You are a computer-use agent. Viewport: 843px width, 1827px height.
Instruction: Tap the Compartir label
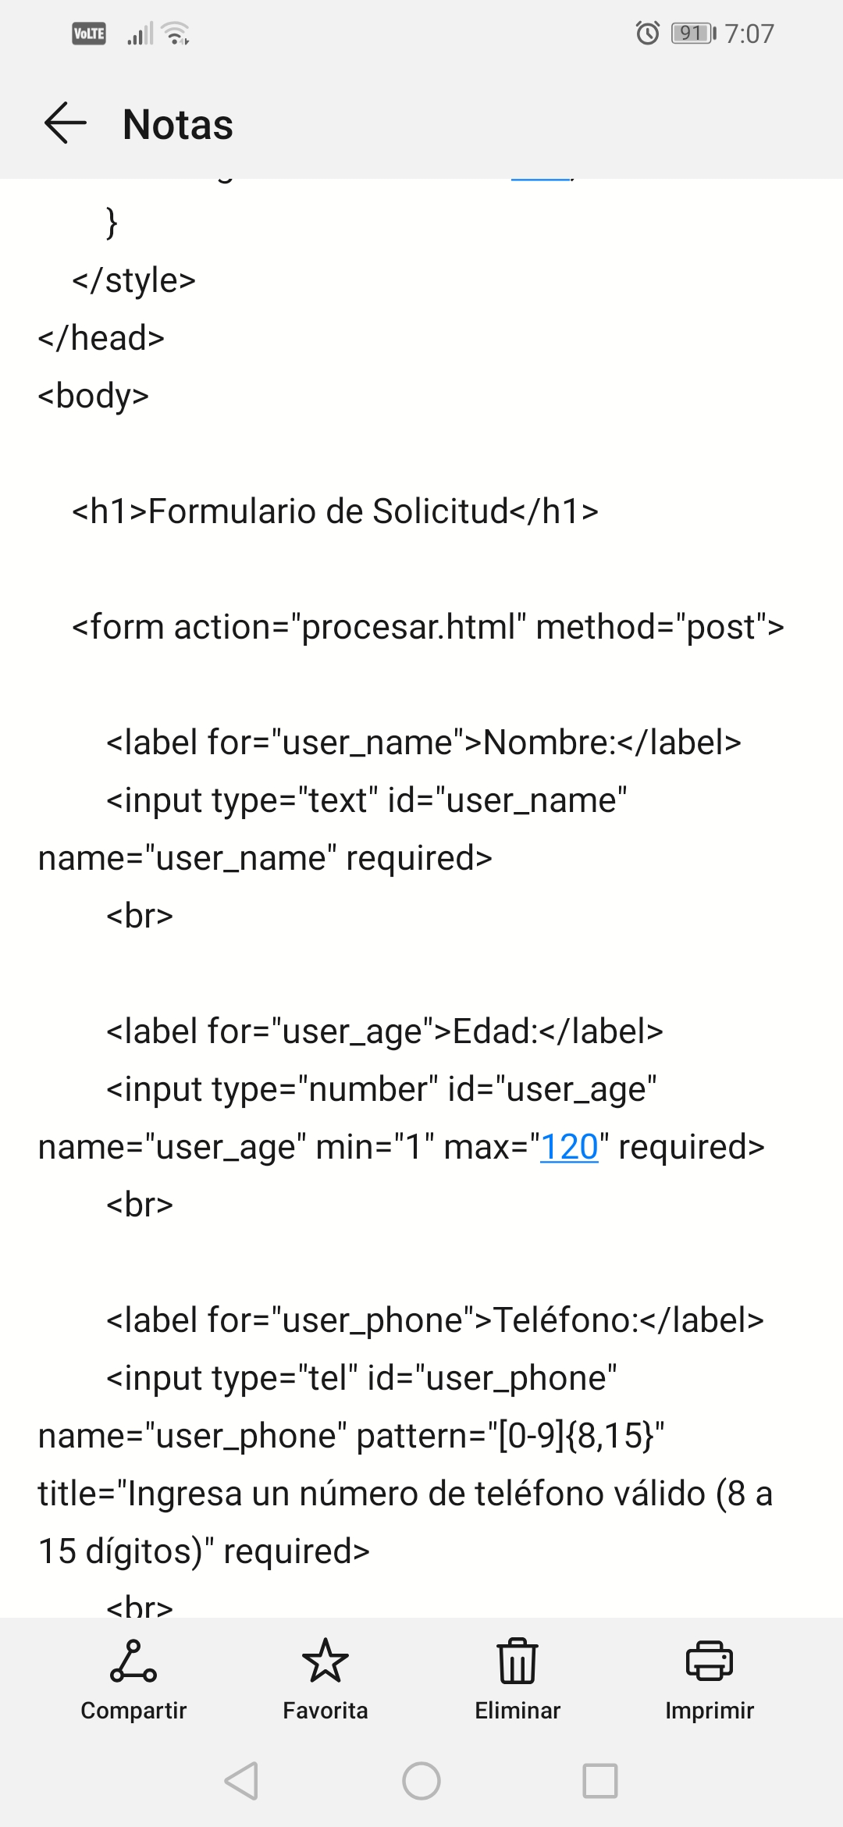(133, 1711)
